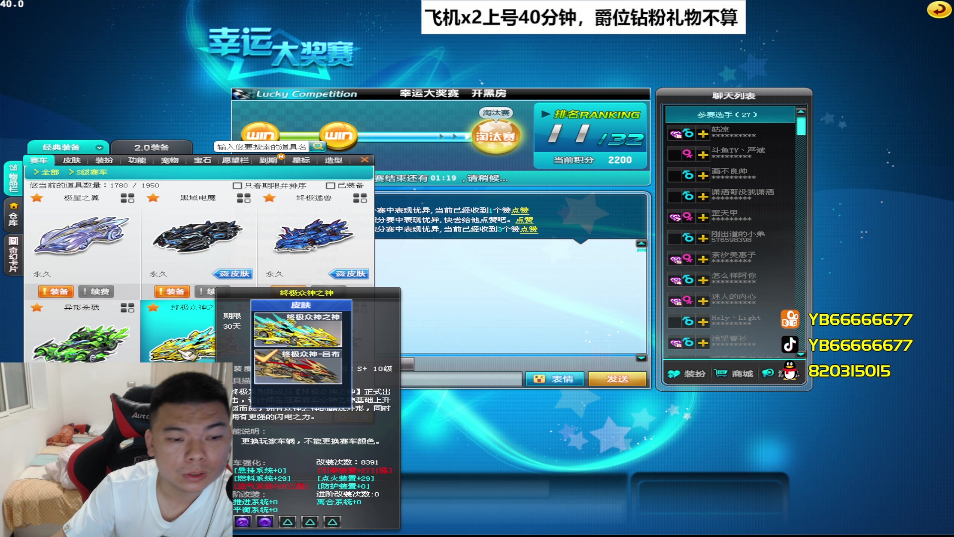
Task: Select the 宠物 category tab
Action: (170, 160)
